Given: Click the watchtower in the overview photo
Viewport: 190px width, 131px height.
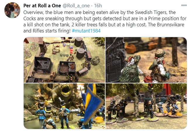Looking at the screenshot, I should point(42,47).
